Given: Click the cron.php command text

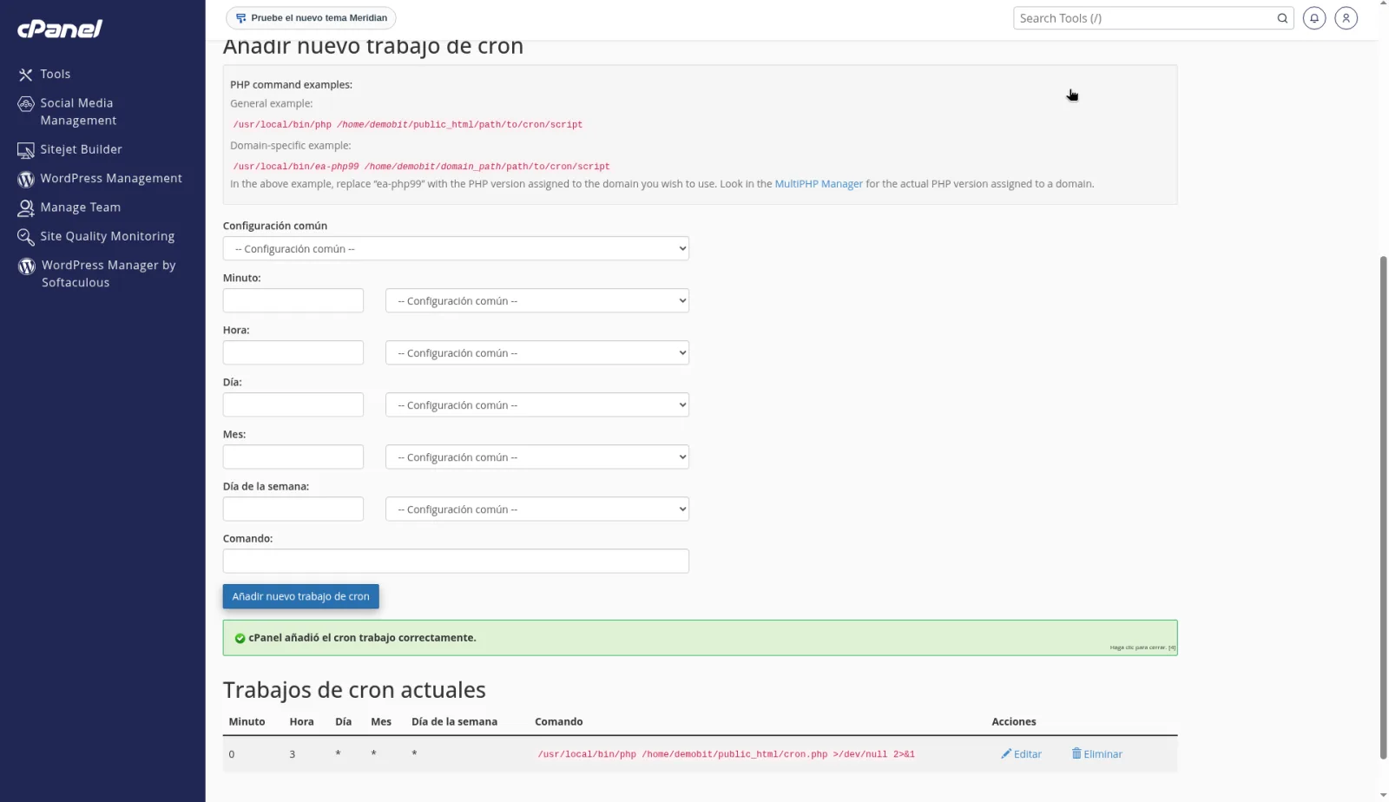Looking at the screenshot, I should (x=726, y=754).
